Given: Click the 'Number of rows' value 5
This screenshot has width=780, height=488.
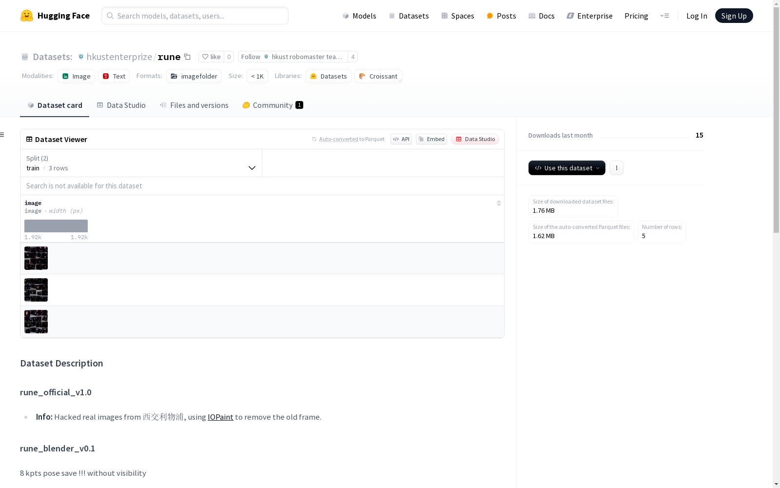Looking at the screenshot, I should click(x=643, y=236).
